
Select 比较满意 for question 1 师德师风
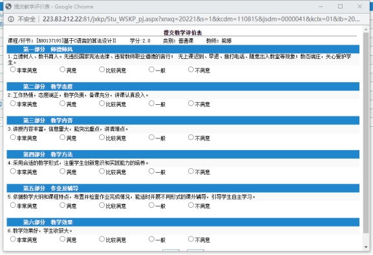point(101,69)
